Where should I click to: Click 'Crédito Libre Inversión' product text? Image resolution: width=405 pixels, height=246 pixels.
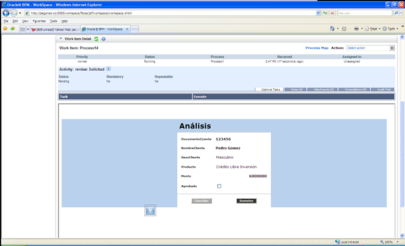(236, 167)
